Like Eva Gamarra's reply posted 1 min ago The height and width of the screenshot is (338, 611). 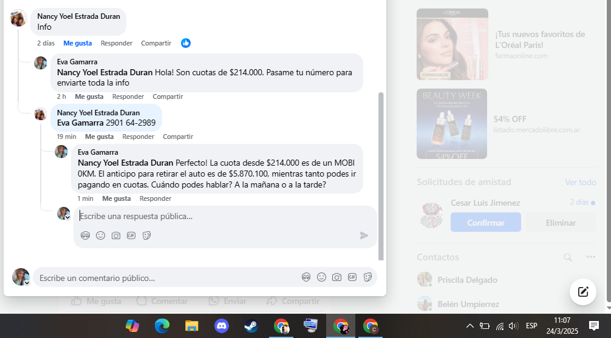116,198
